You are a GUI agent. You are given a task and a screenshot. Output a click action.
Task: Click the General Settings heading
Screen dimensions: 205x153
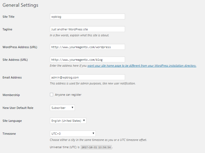(x=20, y=5)
